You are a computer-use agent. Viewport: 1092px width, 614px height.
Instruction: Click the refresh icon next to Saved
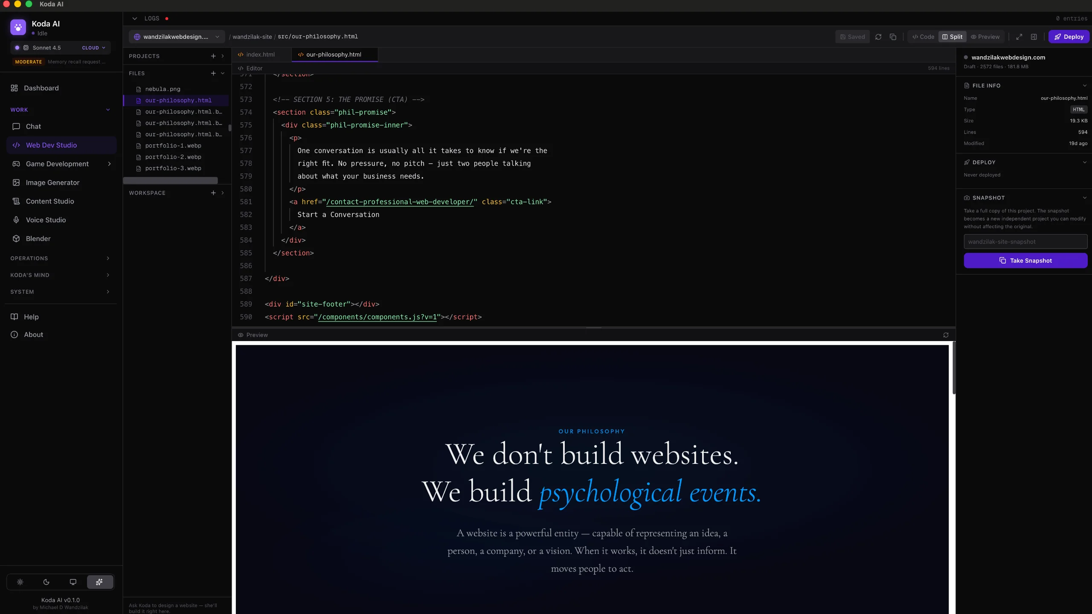878,37
